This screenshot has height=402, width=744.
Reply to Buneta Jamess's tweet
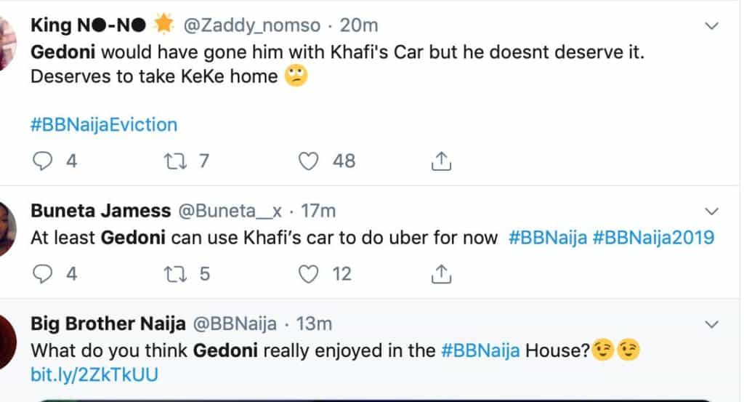coord(44,273)
